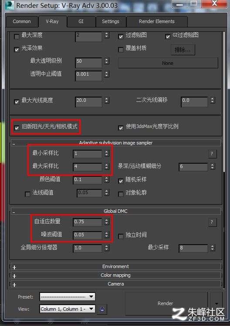Open the View dropdown showing Column 1

(x=68, y=309)
